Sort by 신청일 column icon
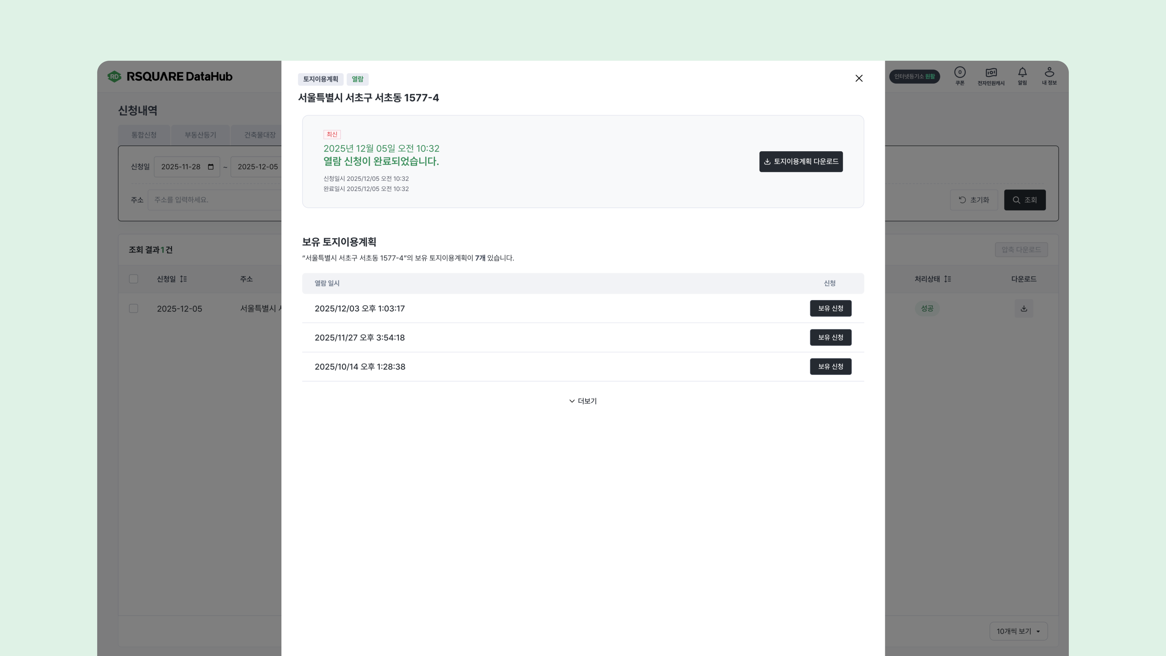The image size is (1166, 656). coord(183,279)
